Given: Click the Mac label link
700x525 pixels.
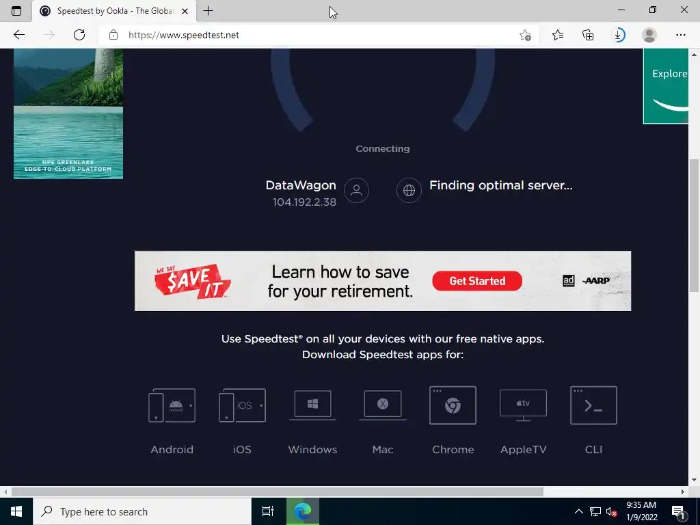Looking at the screenshot, I should pyautogui.click(x=383, y=450).
